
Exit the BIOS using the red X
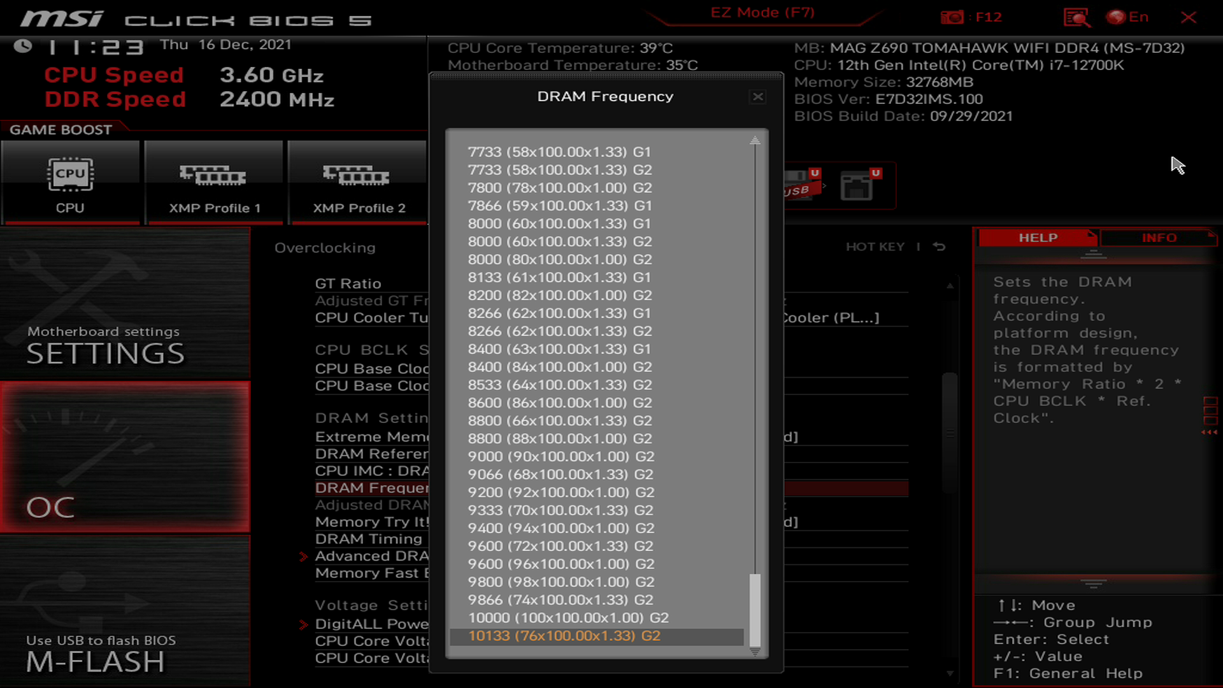(1189, 17)
